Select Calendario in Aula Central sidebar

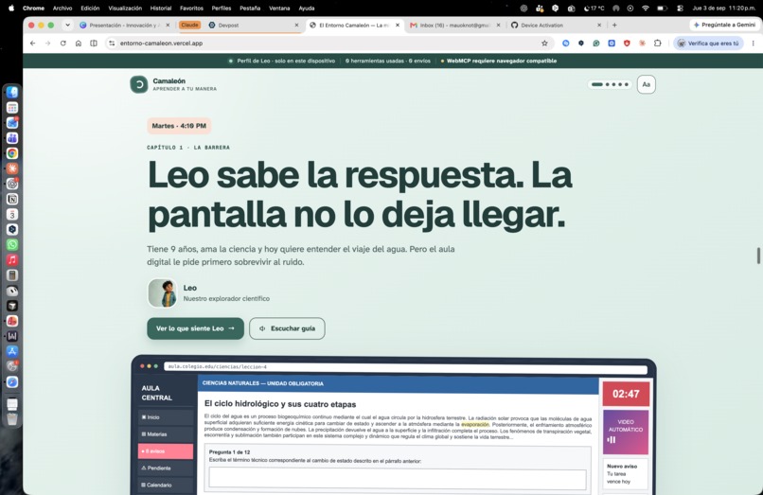tap(166, 486)
